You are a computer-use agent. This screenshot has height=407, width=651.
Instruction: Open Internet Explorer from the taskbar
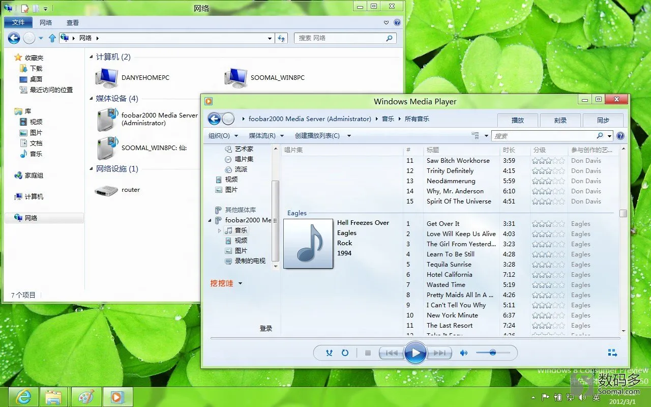tap(23, 397)
